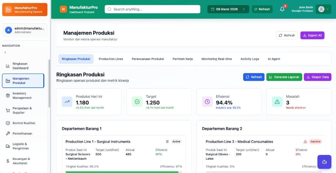Click the Masalah warning triangle icon

click(x=277, y=102)
